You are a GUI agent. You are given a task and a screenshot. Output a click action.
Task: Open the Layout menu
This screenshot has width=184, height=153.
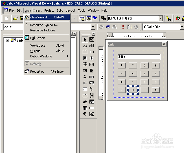pos(70,10)
